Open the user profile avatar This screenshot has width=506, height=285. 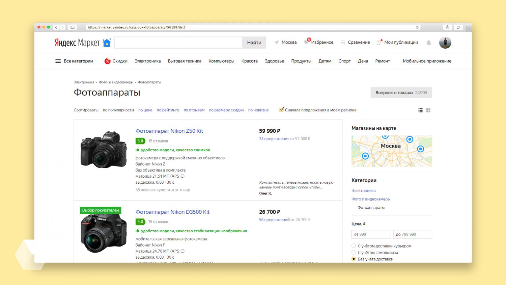(445, 43)
